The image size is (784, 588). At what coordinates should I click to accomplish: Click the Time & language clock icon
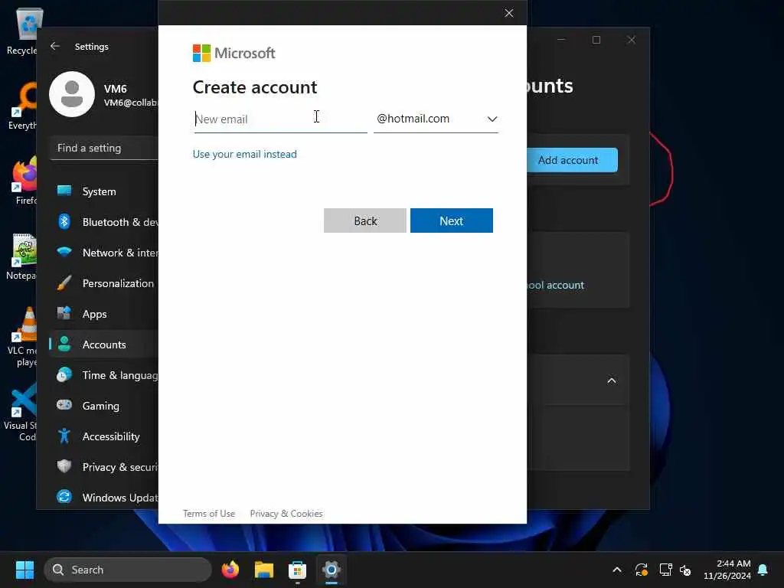coord(64,374)
